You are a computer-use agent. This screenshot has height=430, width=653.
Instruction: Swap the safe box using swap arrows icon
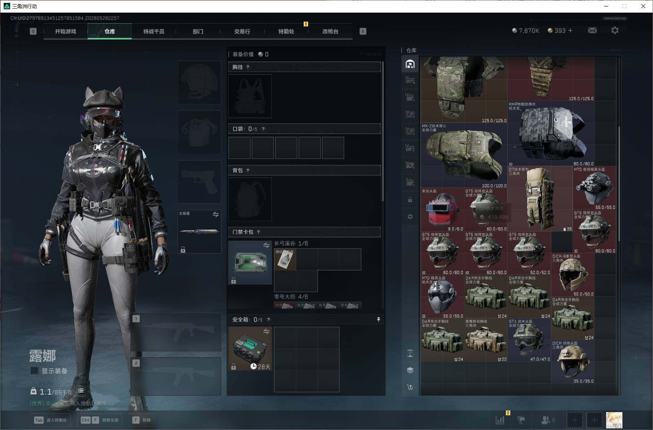[x=266, y=331]
